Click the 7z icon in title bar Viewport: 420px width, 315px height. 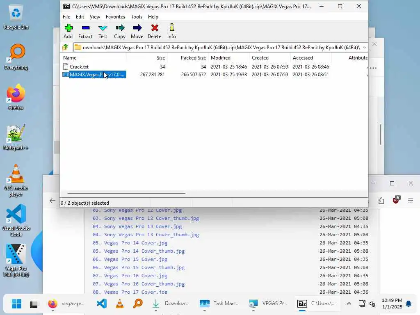tap(66, 6)
